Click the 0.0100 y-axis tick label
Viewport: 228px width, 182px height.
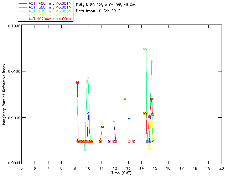[x=14, y=71]
